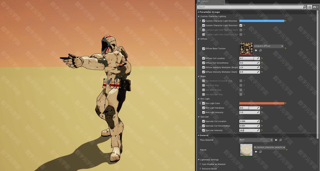Open the vanguard_diffuse texture dropdown
This screenshot has height=171, width=320.
268,46
